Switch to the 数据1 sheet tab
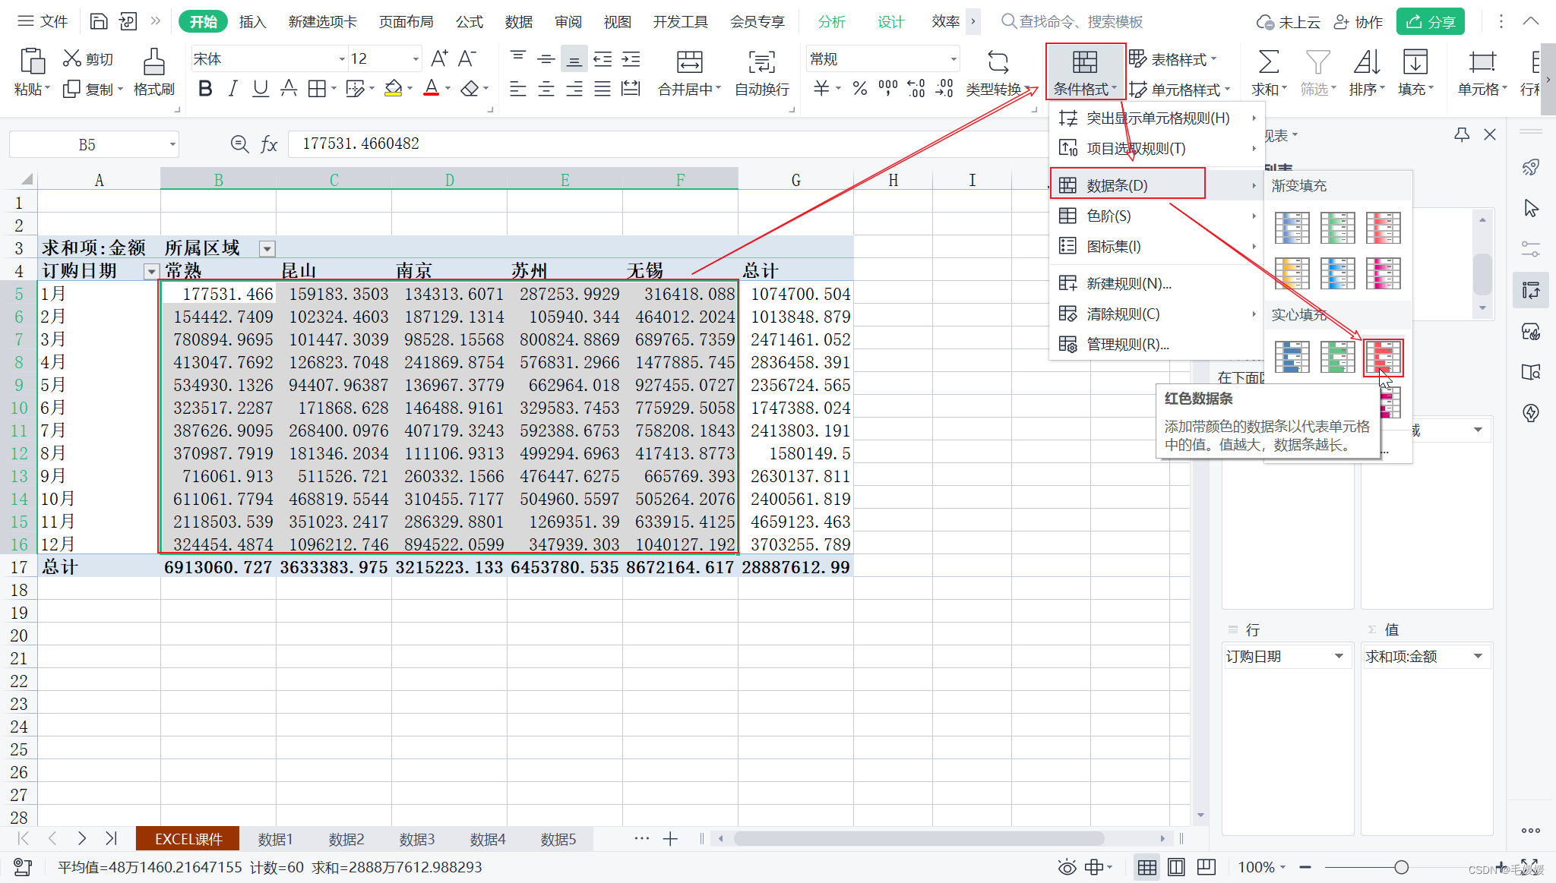Viewport: 1556px width, 883px height. coord(275,839)
